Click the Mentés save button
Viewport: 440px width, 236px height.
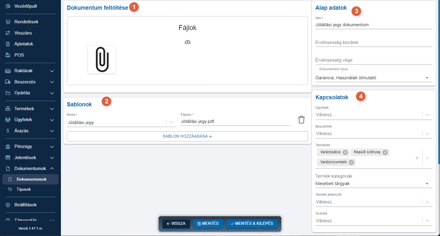point(208,224)
